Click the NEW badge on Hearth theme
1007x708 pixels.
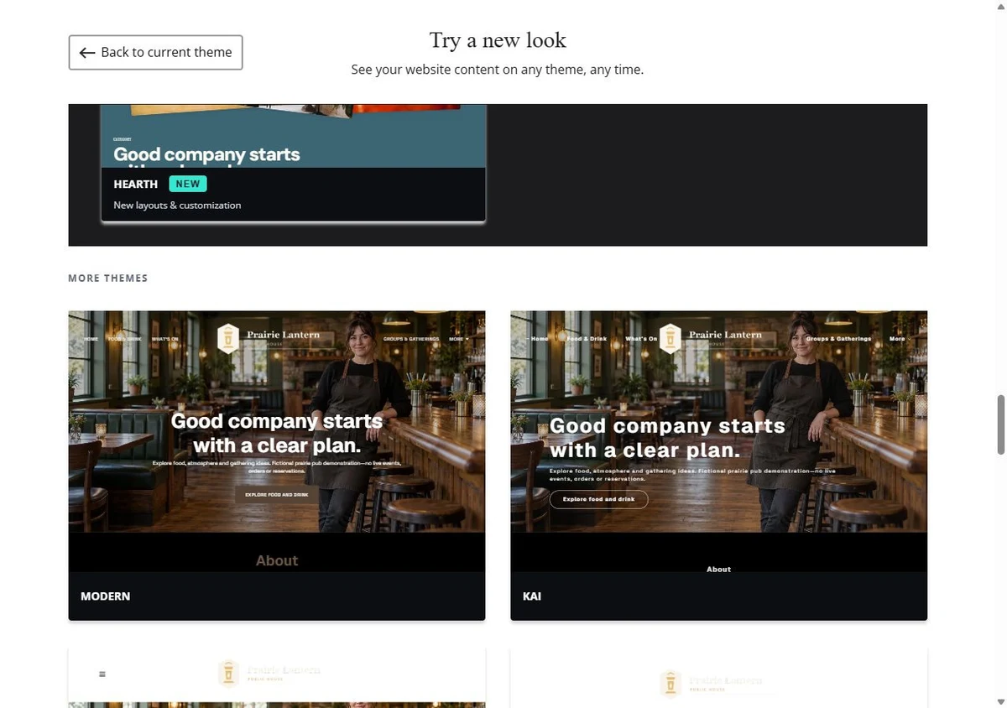click(x=188, y=184)
